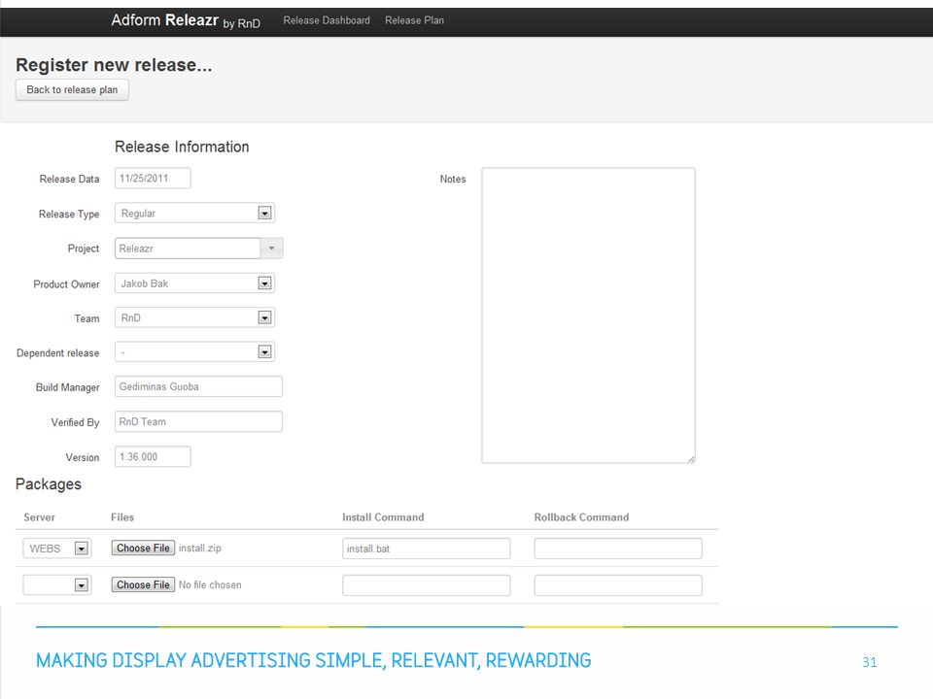The width and height of the screenshot is (933, 699).
Task: Choose File for the install.zip row
Action: 144,548
